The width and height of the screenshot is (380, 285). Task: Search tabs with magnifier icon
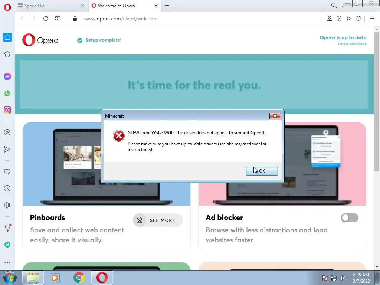[x=334, y=5]
